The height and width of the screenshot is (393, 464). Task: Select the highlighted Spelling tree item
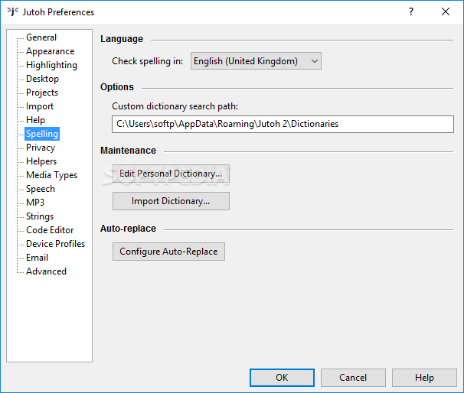tap(42, 134)
